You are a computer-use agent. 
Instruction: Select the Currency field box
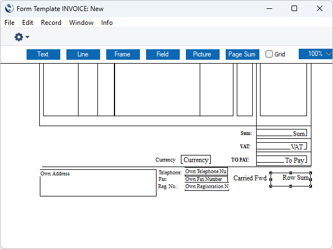(196, 159)
